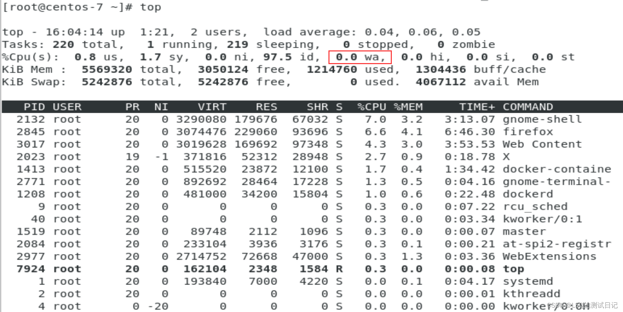This screenshot has height=312, width=623.
Task: Click the USER column header
Action: (67, 107)
